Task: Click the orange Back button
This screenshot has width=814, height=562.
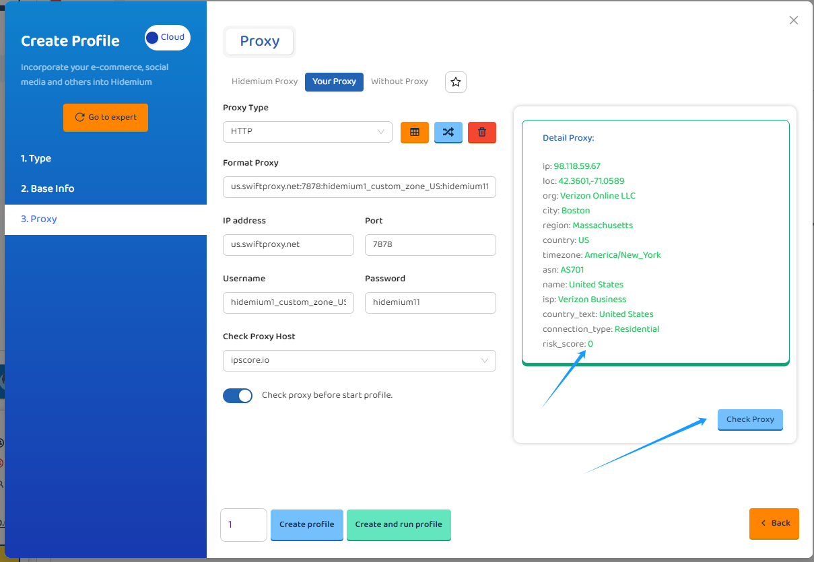Action: coord(774,523)
